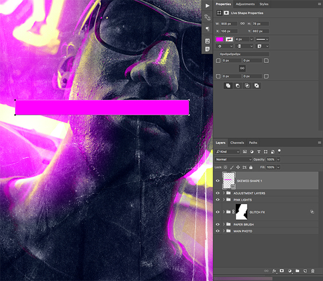Hide the GLITCH FX group
323x281 pixels.
217,212
